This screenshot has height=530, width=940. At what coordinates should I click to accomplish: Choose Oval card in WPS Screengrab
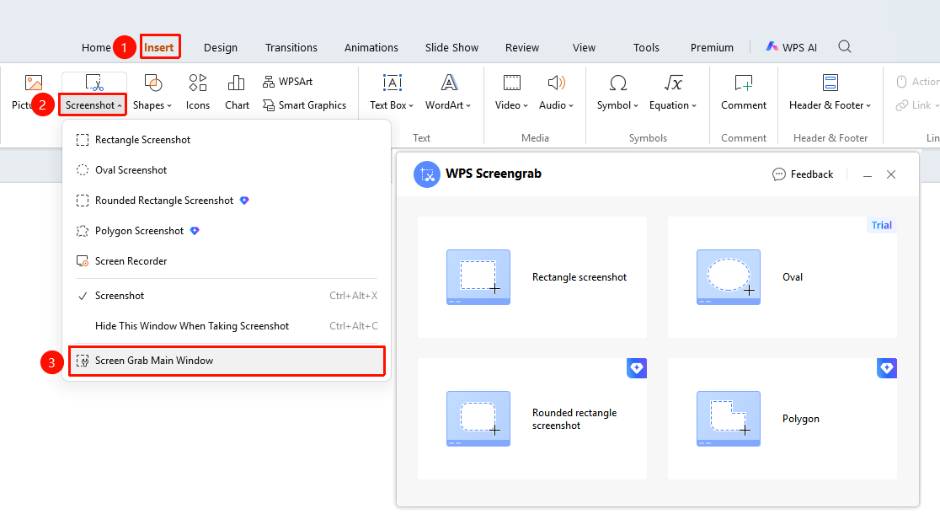[782, 277]
